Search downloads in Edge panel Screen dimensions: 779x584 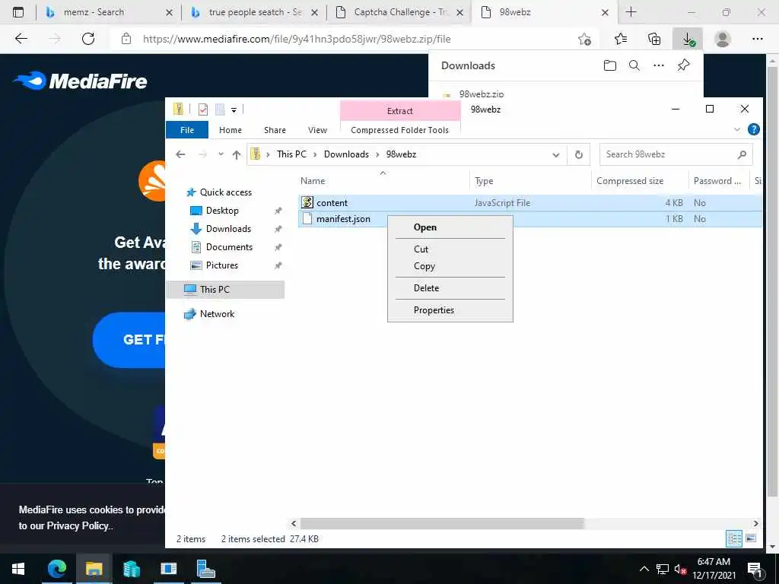[634, 65]
